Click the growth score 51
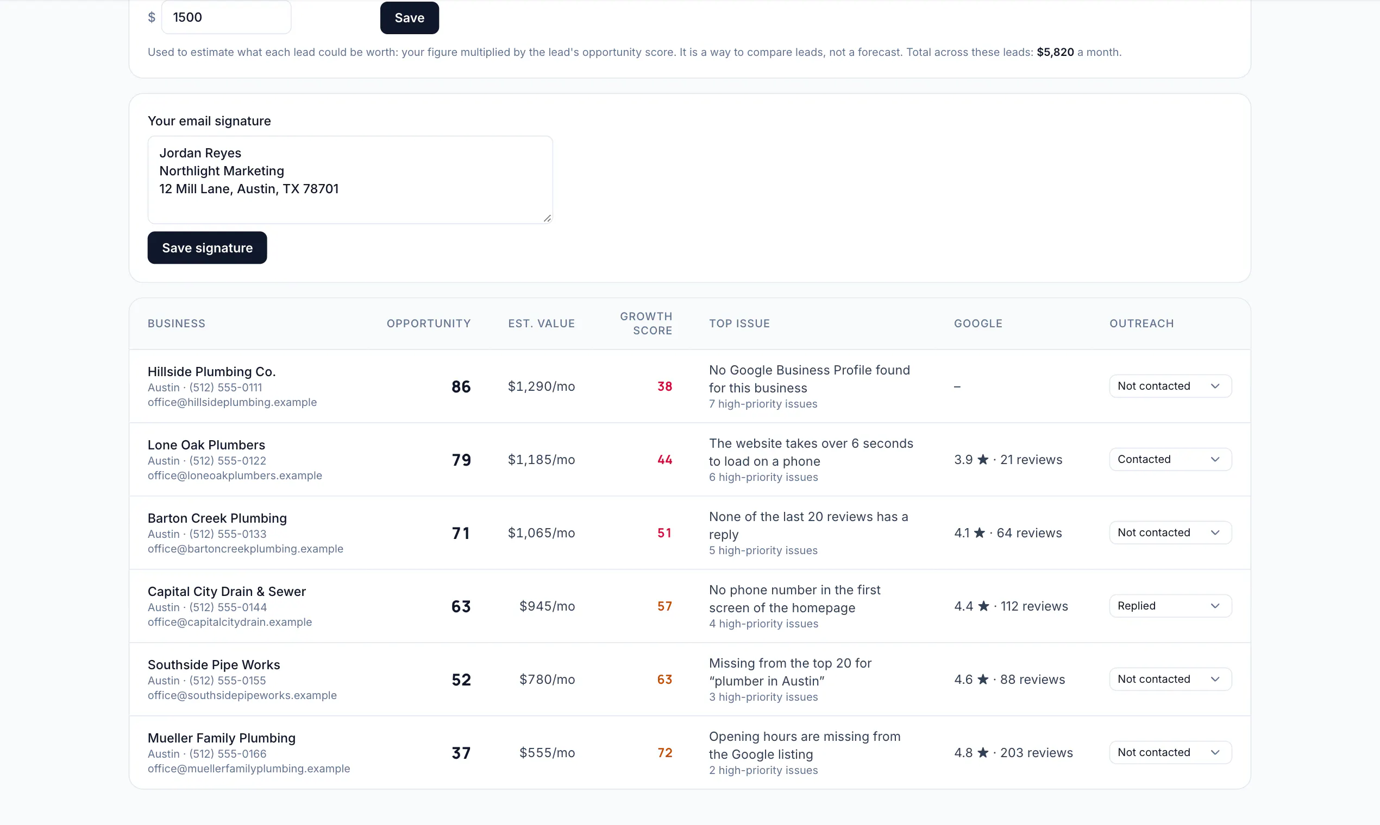1380x825 pixels. point(664,533)
